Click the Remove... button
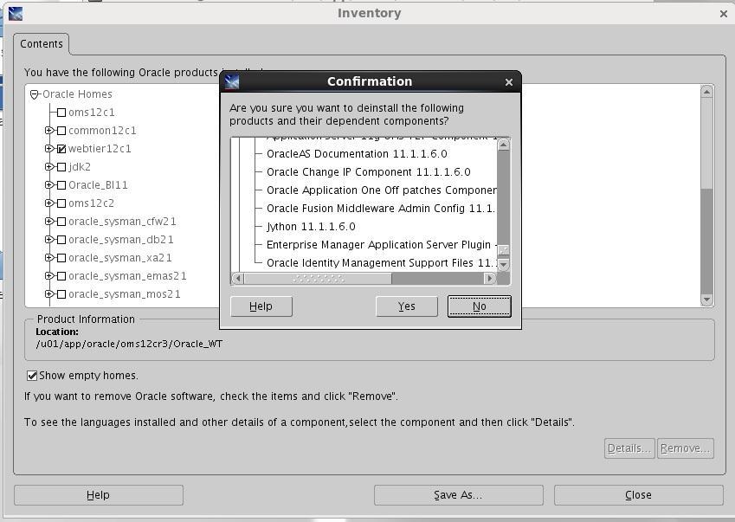This screenshot has width=735, height=522. pos(686,448)
